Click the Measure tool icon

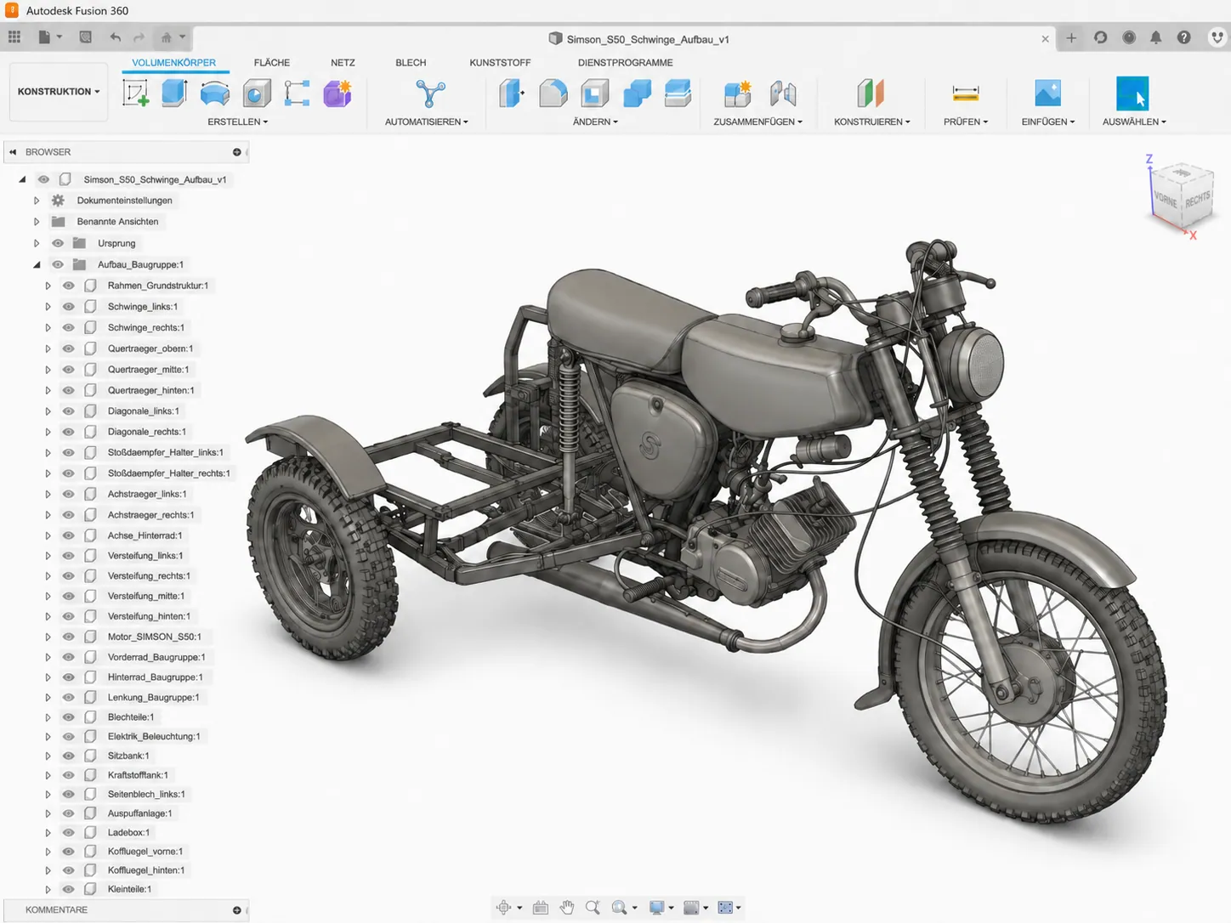click(x=966, y=93)
